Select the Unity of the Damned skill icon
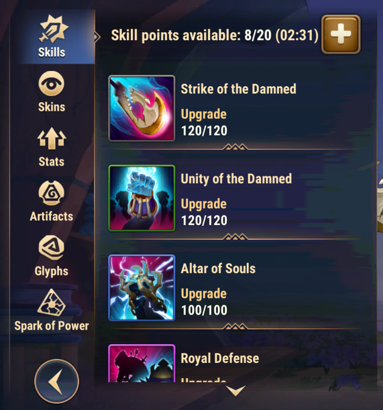The image size is (383, 410). click(x=142, y=198)
